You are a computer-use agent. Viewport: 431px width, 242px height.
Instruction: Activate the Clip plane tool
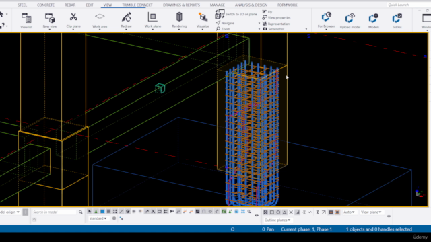(73, 21)
